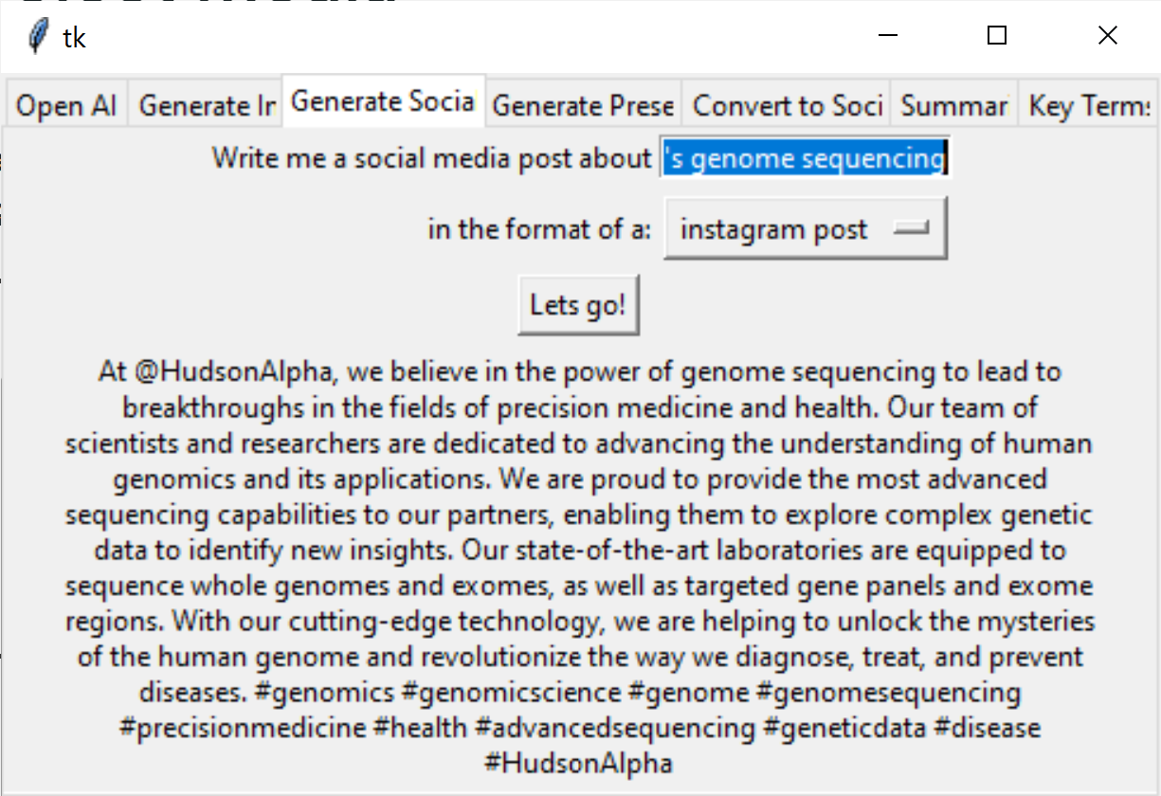Click the 'Write me a social media post about' label

431,158
